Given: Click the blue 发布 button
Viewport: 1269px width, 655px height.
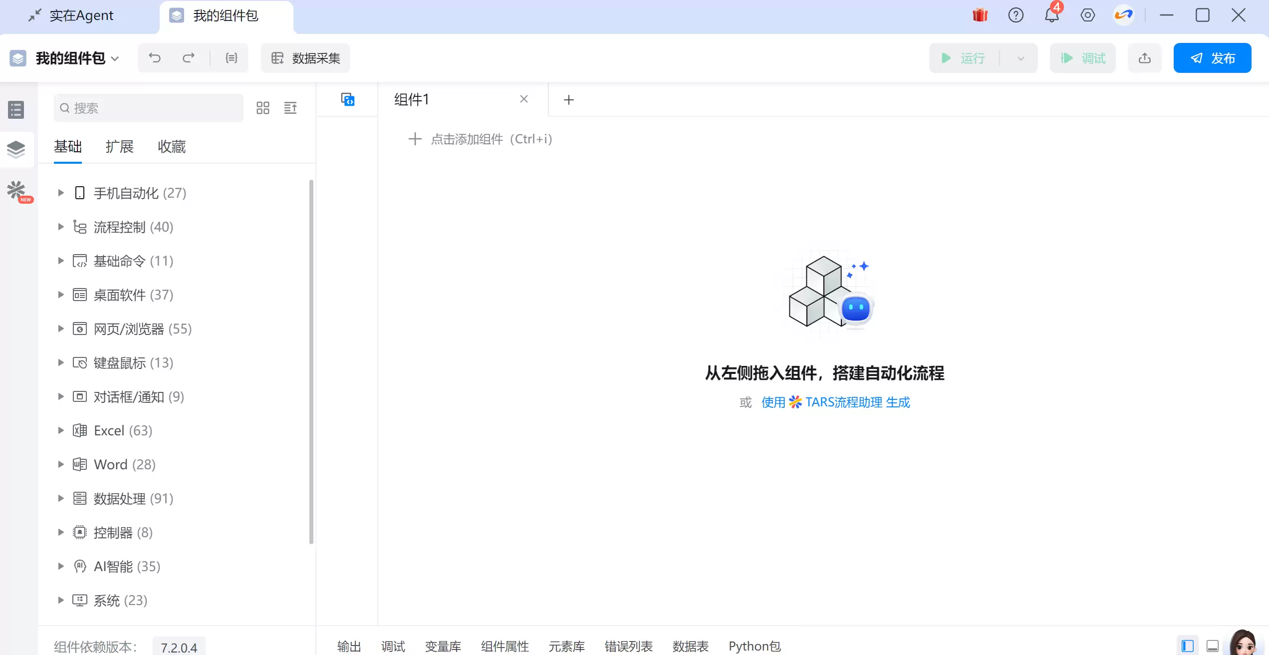Looking at the screenshot, I should point(1212,58).
